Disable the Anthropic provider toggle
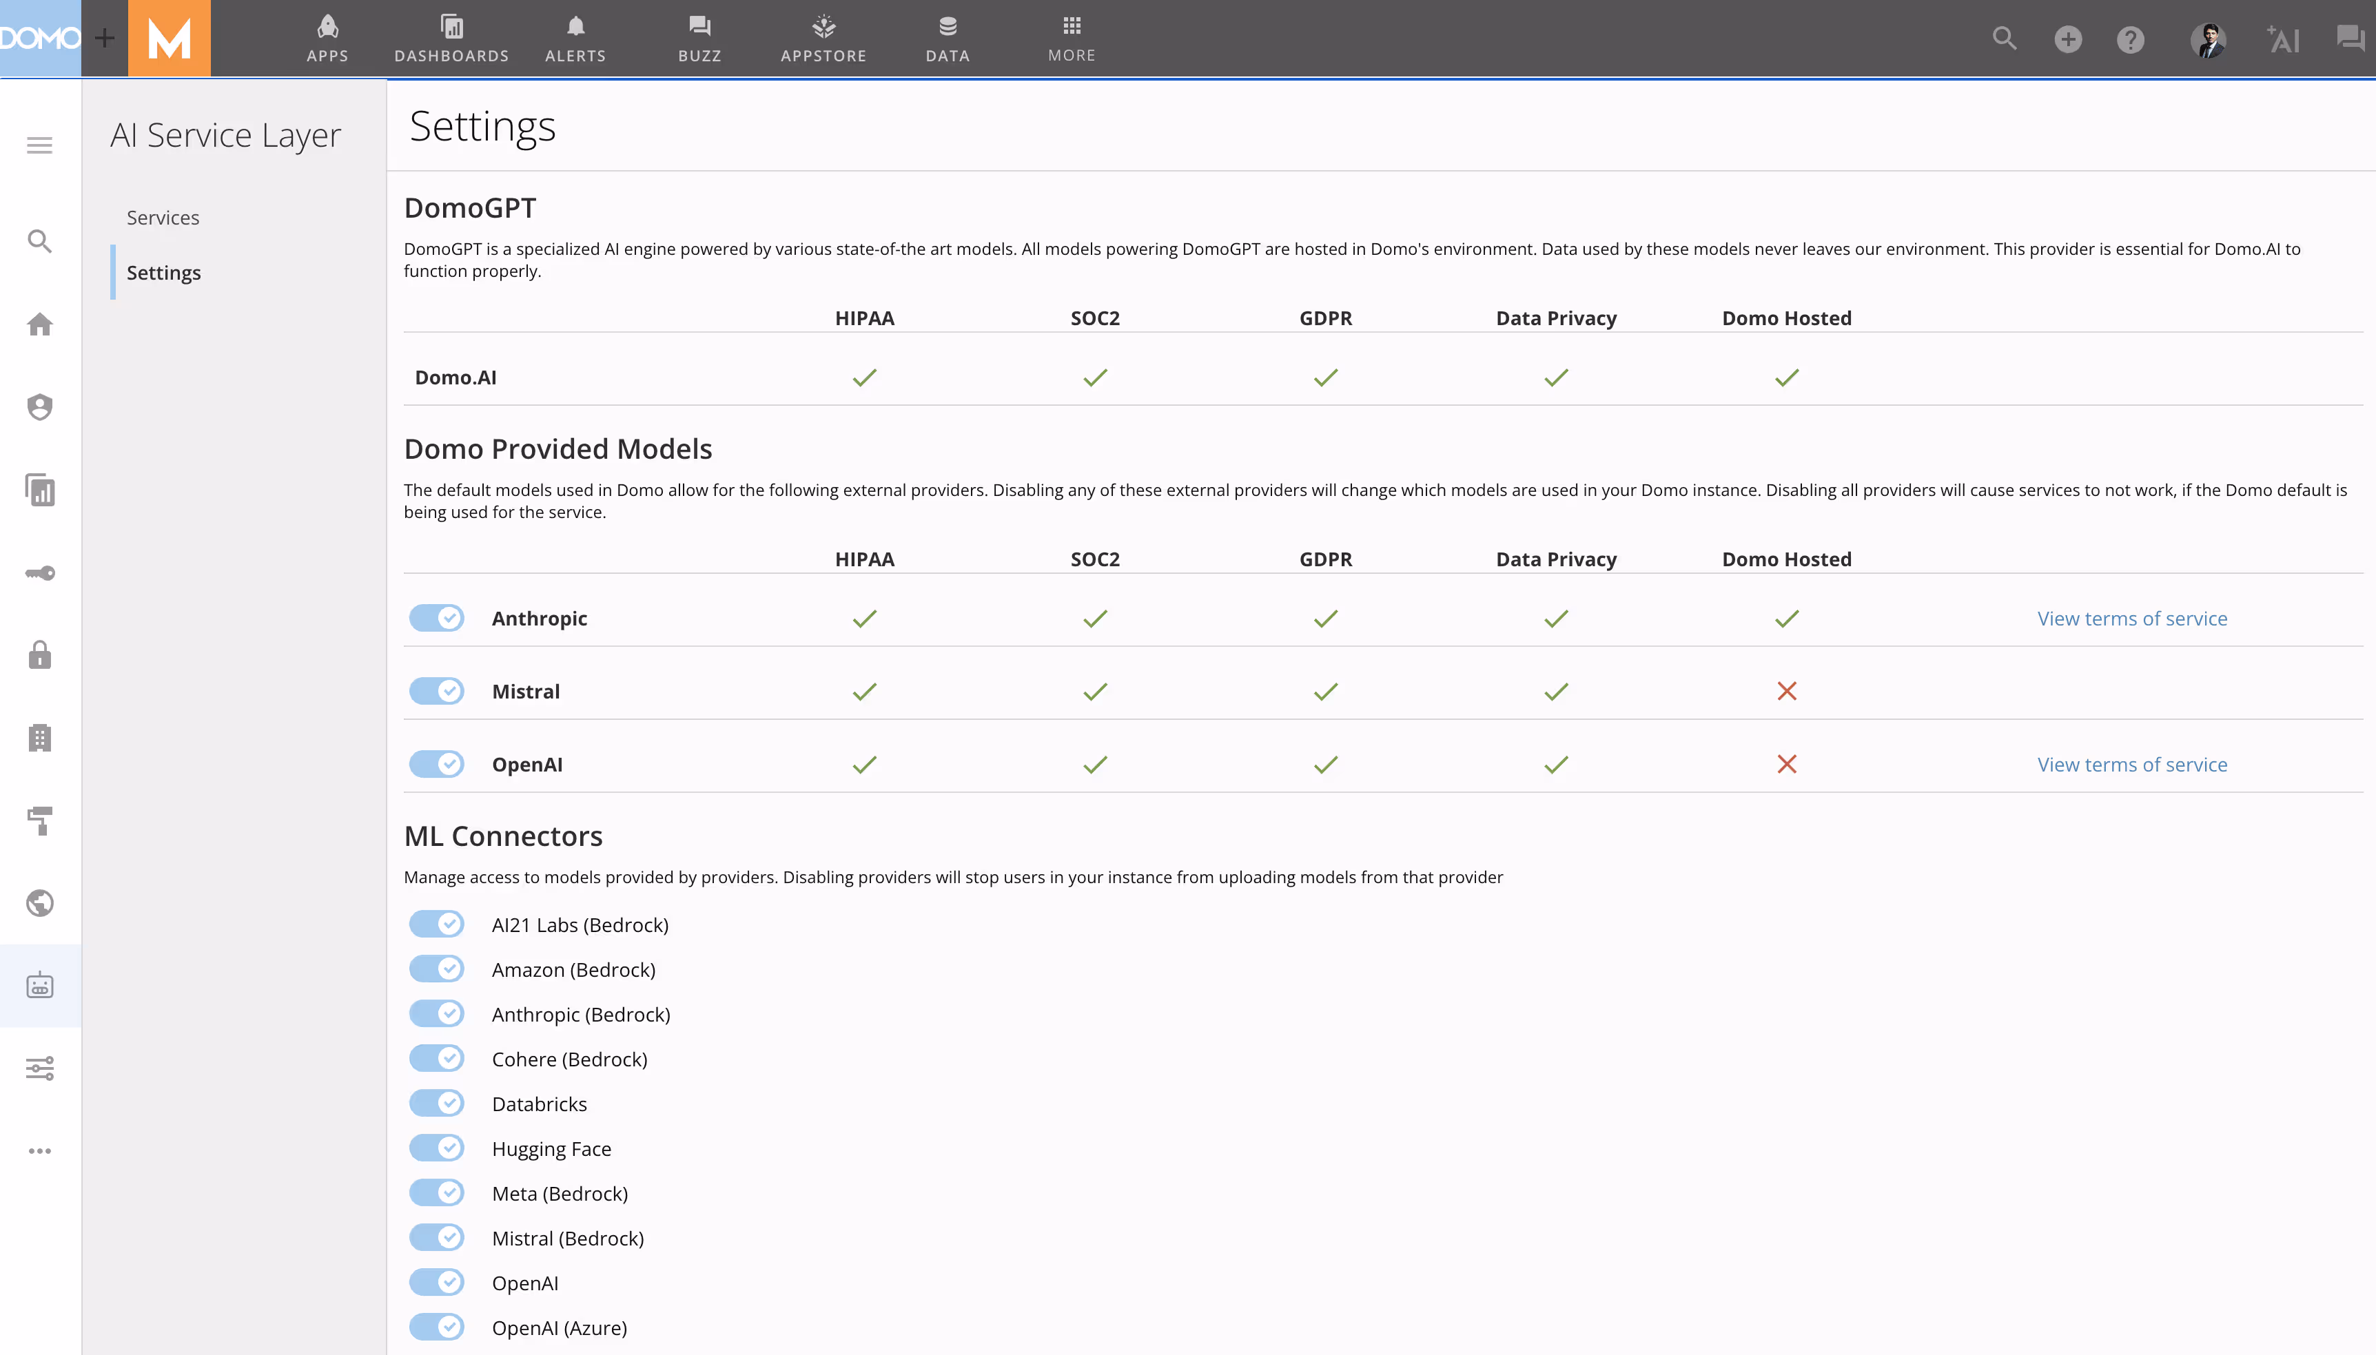Viewport: 2376px width, 1355px height. tap(436, 618)
